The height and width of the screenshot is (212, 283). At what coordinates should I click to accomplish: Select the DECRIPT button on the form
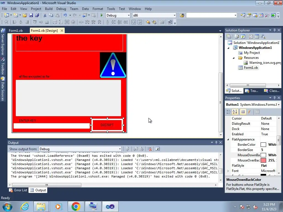[x=107, y=125]
